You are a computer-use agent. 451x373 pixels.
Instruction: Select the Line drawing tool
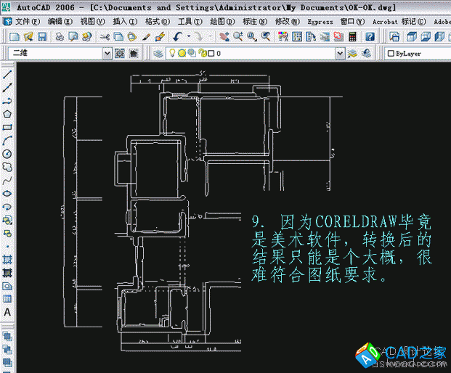[x=7, y=75]
